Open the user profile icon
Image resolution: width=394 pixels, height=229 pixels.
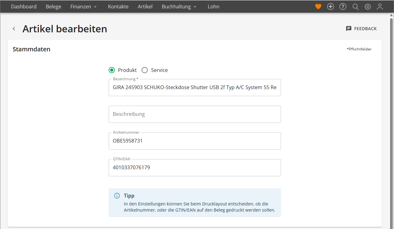[380, 6]
